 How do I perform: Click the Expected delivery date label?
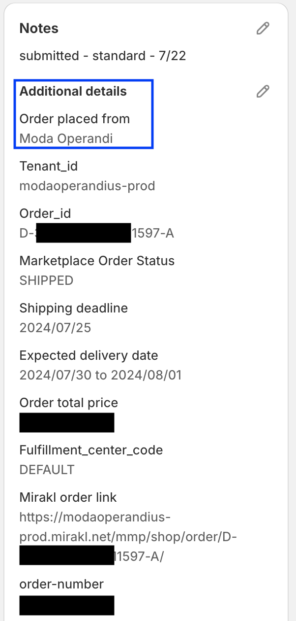tap(89, 355)
